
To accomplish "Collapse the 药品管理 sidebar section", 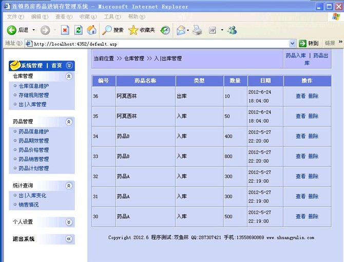I will click(69, 122).
